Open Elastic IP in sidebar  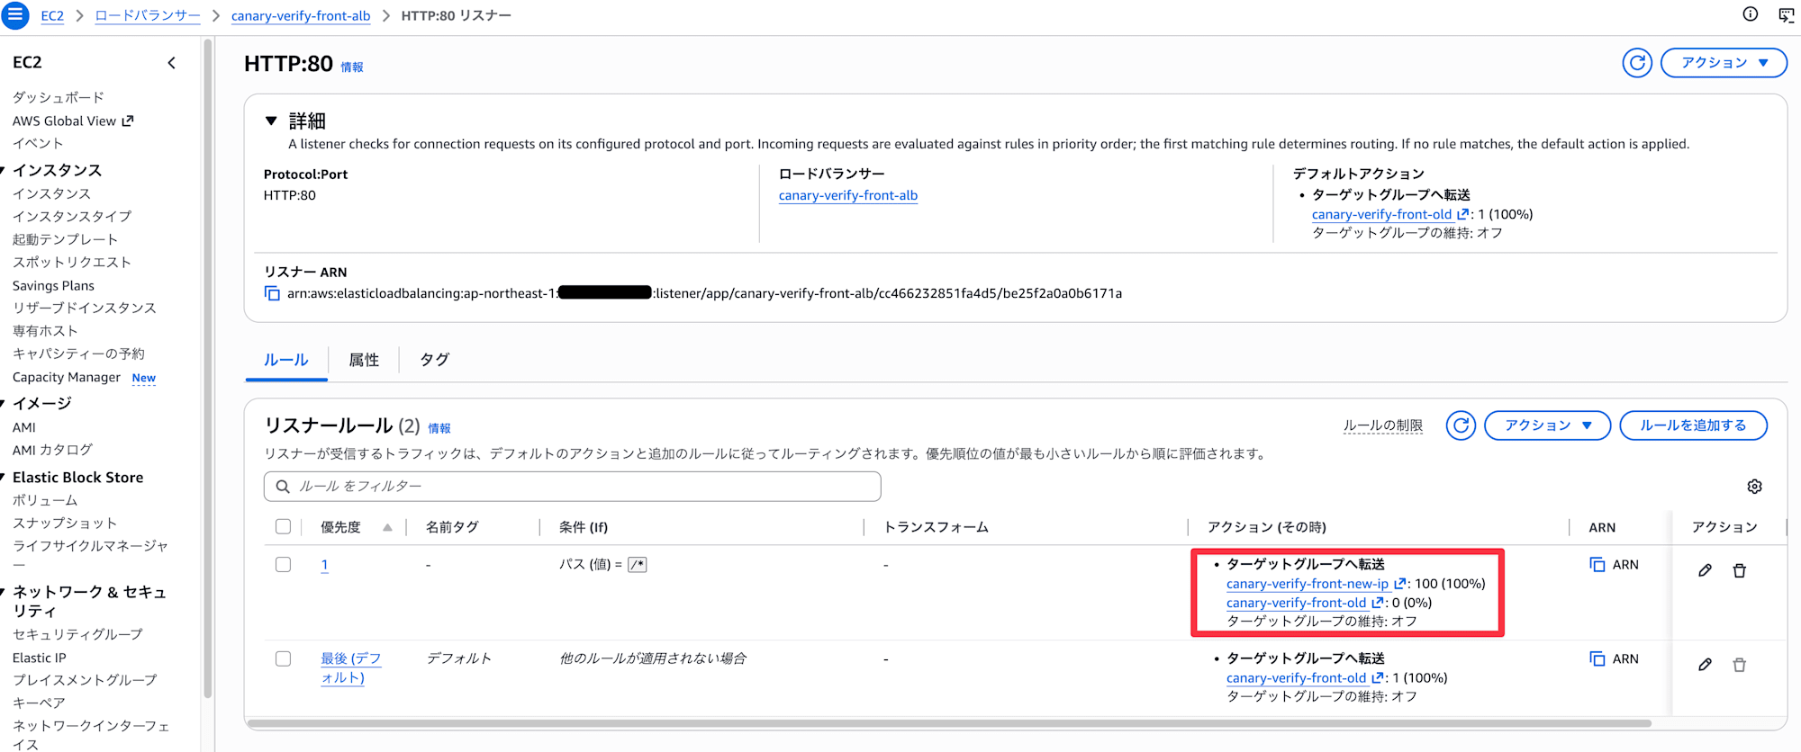tap(40, 658)
